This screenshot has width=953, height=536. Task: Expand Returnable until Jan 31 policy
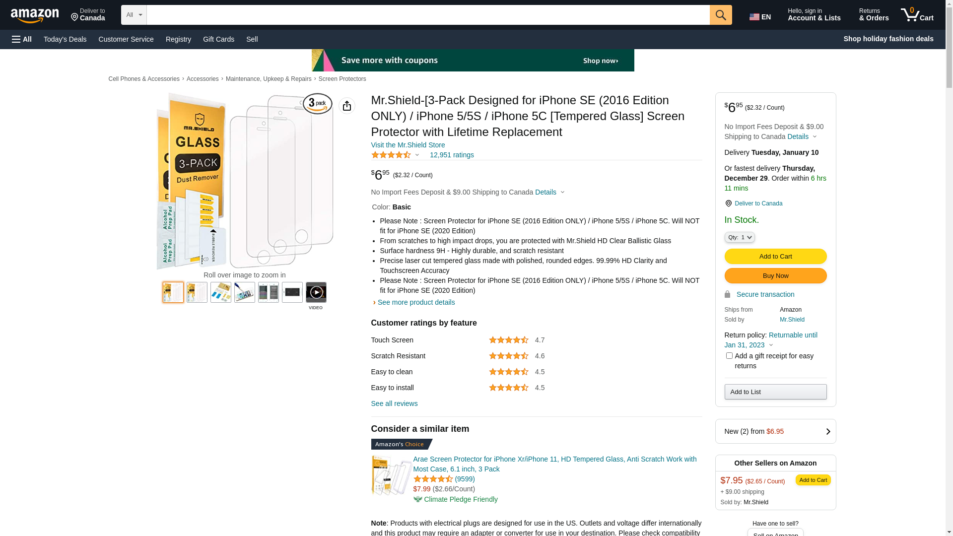[x=771, y=345]
